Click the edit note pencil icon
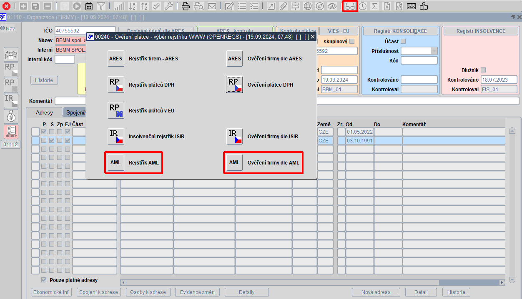The image size is (522, 299). point(229,6)
